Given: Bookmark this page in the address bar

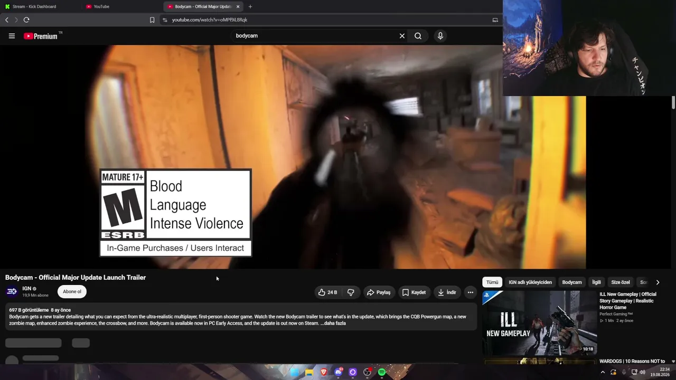Looking at the screenshot, I should 152,20.
